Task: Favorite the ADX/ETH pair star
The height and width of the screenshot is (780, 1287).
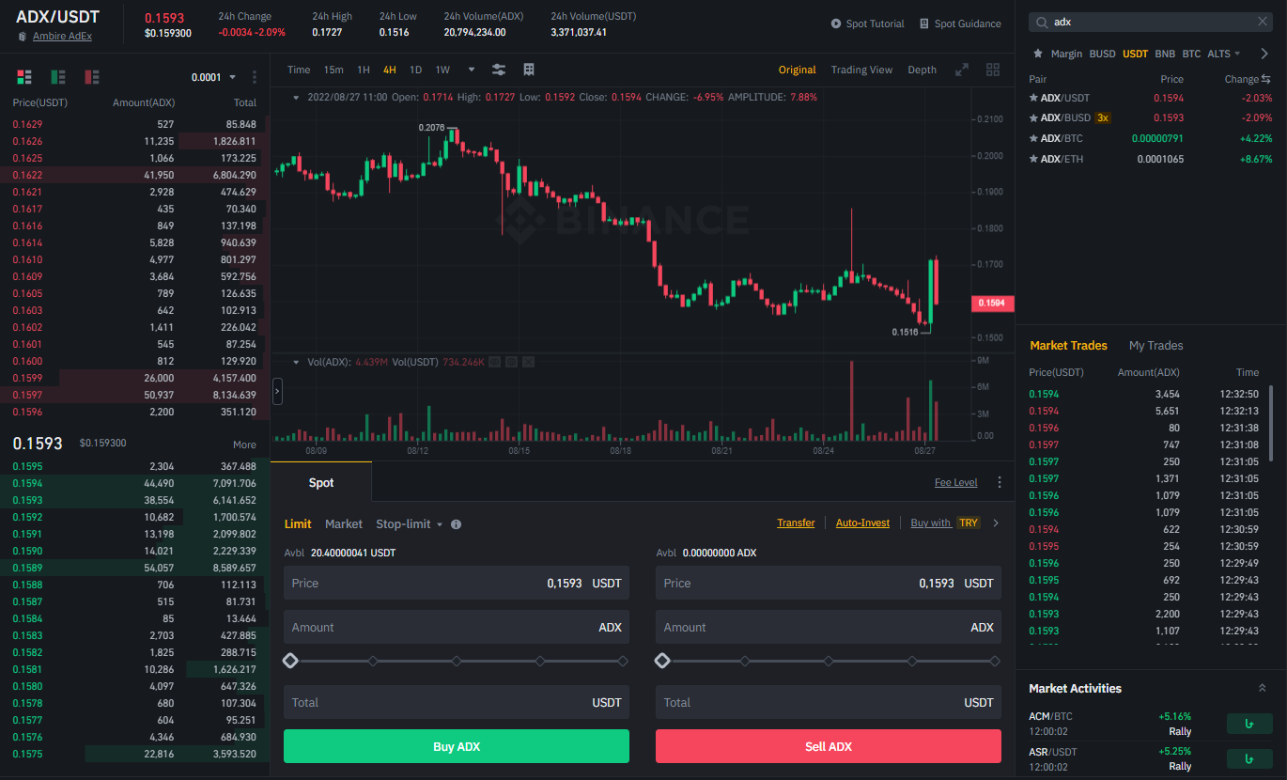Action: pos(1033,160)
